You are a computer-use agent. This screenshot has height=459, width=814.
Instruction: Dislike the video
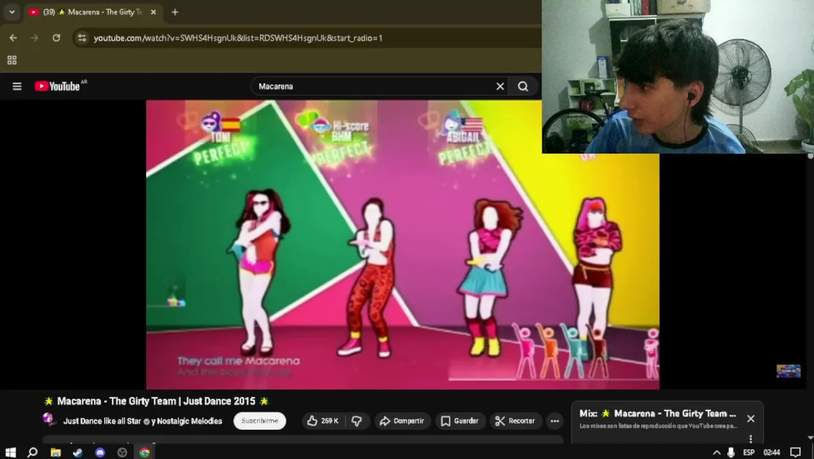(357, 421)
